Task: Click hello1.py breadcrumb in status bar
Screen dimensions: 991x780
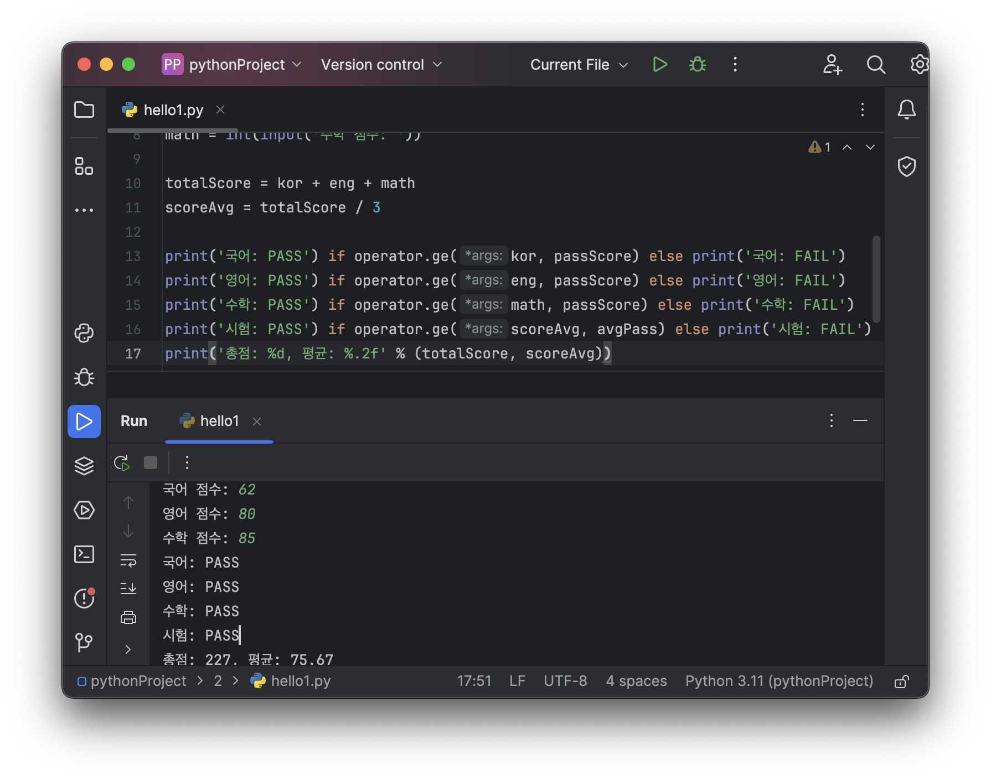Action: [291, 681]
